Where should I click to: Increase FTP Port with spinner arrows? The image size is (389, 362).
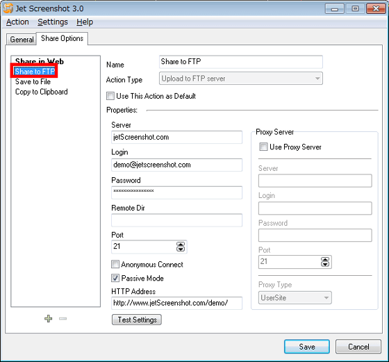tap(181, 244)
